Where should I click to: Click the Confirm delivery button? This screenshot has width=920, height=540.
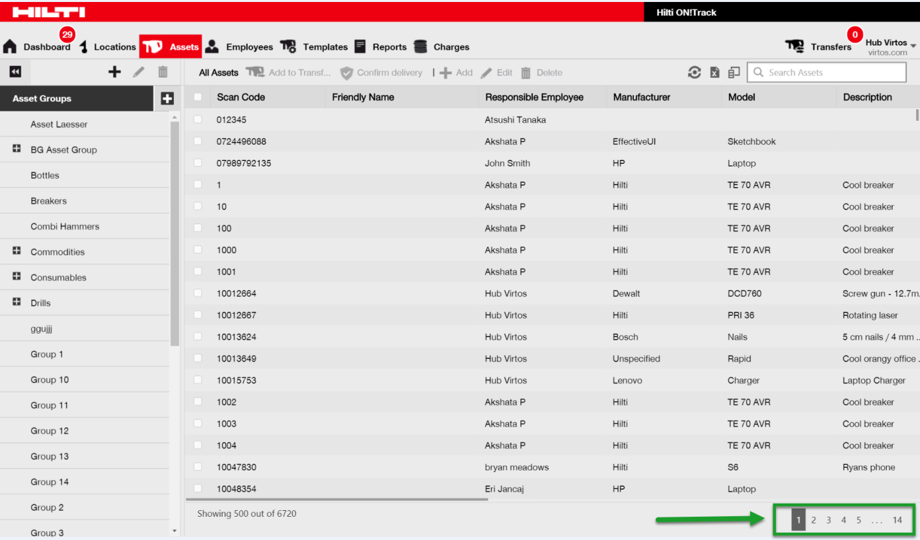(x=381, y=73)
